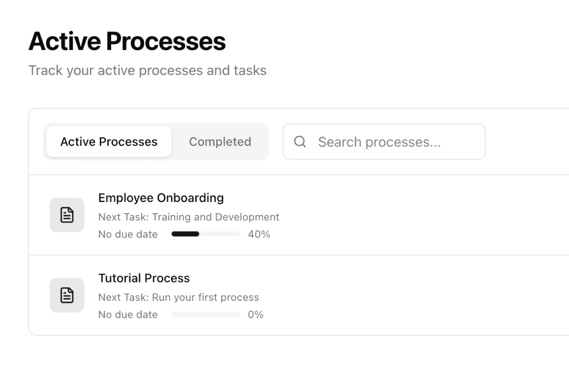The image size is (569, 368).
Task: Click Tutorial Process's No due date label
Action: point(128,314)
